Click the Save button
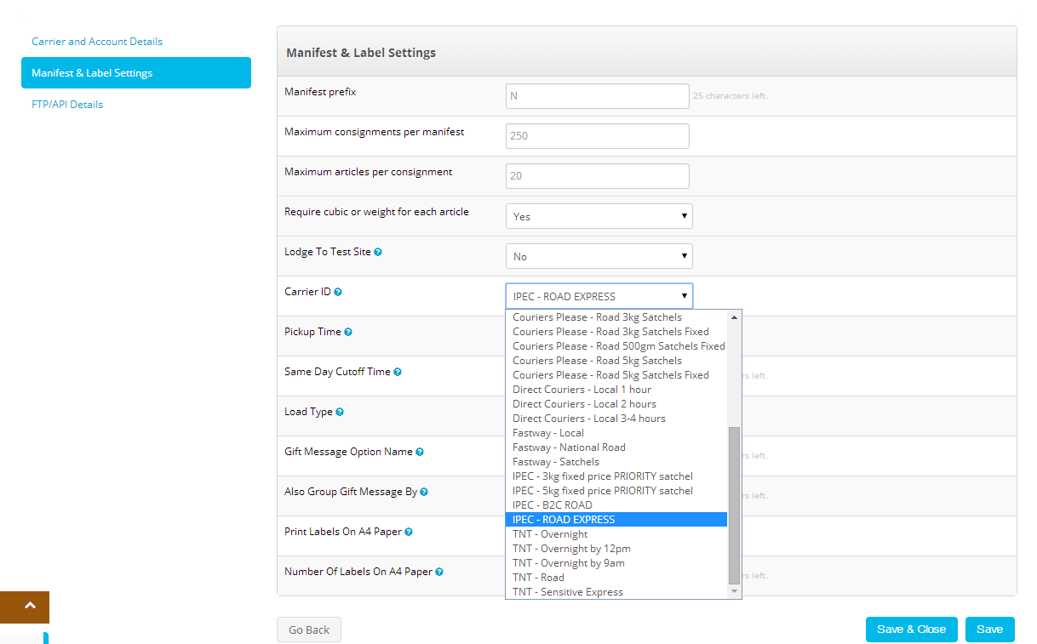 tap(990, 630)
